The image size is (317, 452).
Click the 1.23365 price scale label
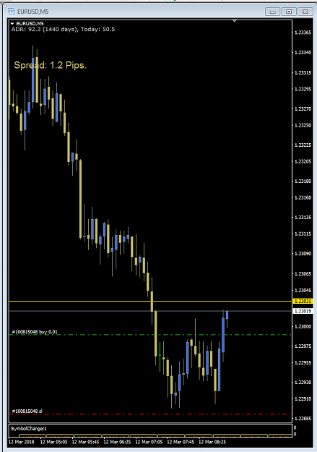303,33
